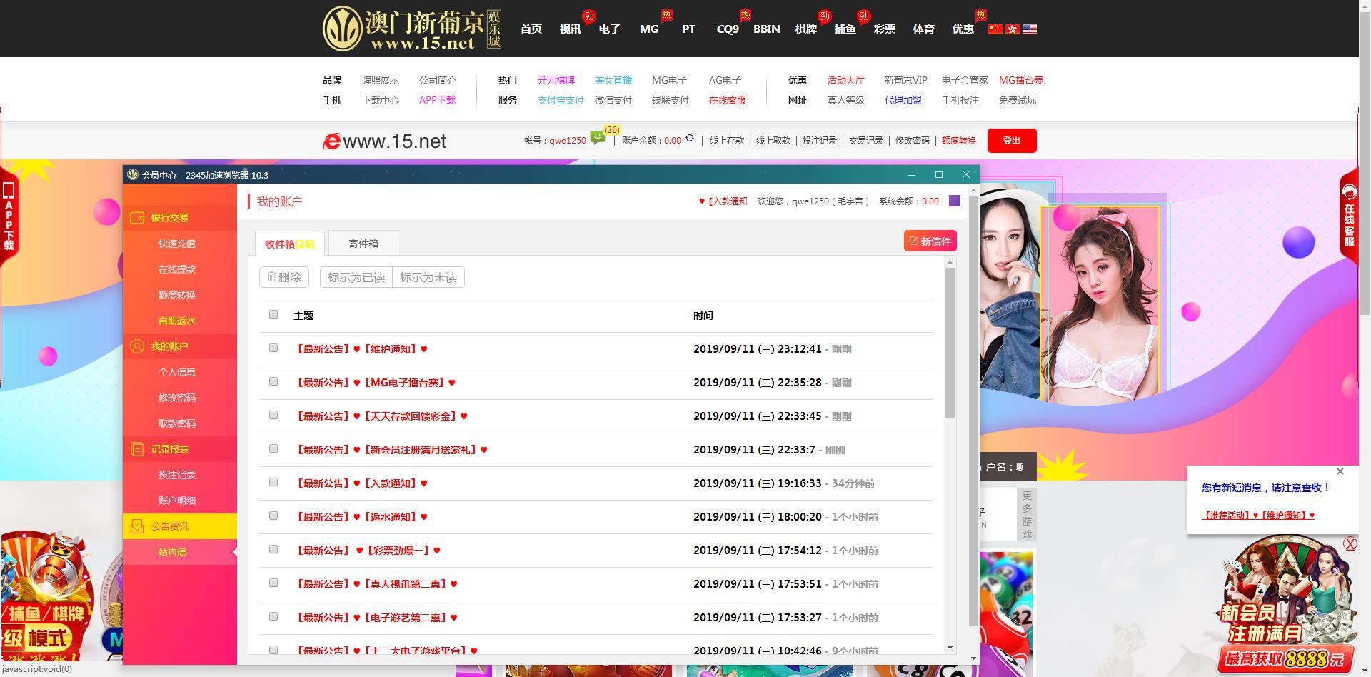Click the 更多游戏 side button

[1027, 515]
